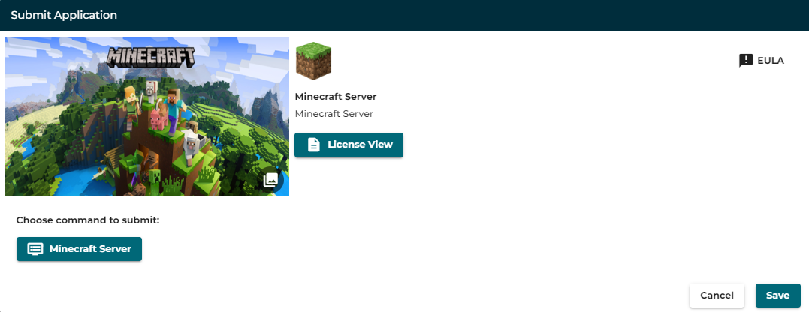The width and height of the screenshot is (809, 312).
Task: Click the Minecraft grass block icon
Action: pyautogui.click(x=313, y=61)
